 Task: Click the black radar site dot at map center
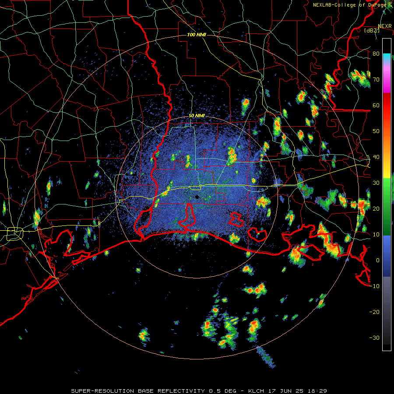[197, 197]
